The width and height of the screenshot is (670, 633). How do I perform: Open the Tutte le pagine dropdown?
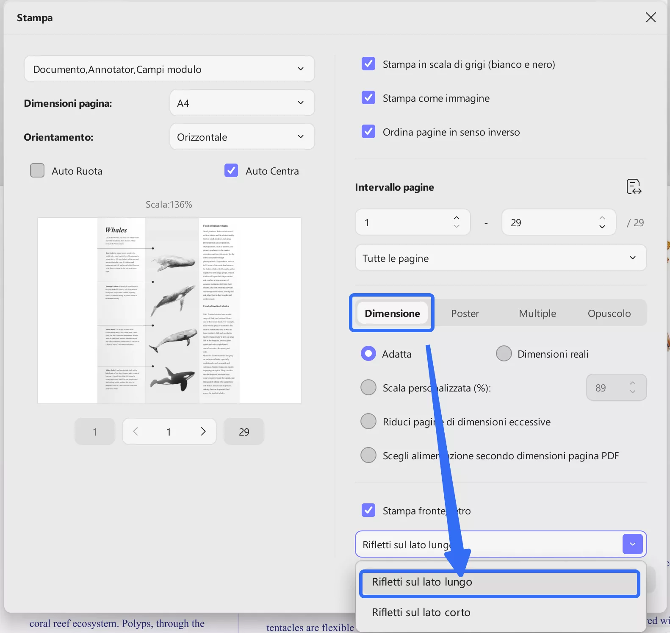tap(500, 258)
